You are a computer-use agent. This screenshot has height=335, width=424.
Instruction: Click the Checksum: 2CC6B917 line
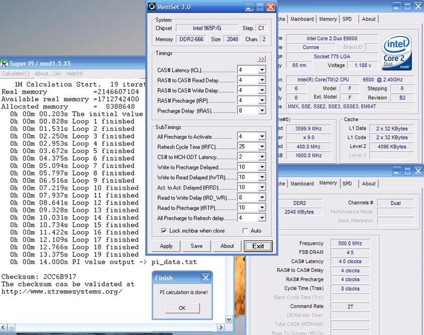[39, 277]
